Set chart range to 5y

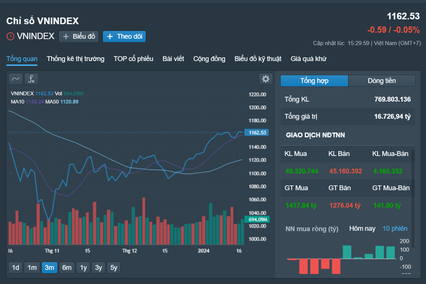[114, 268]
